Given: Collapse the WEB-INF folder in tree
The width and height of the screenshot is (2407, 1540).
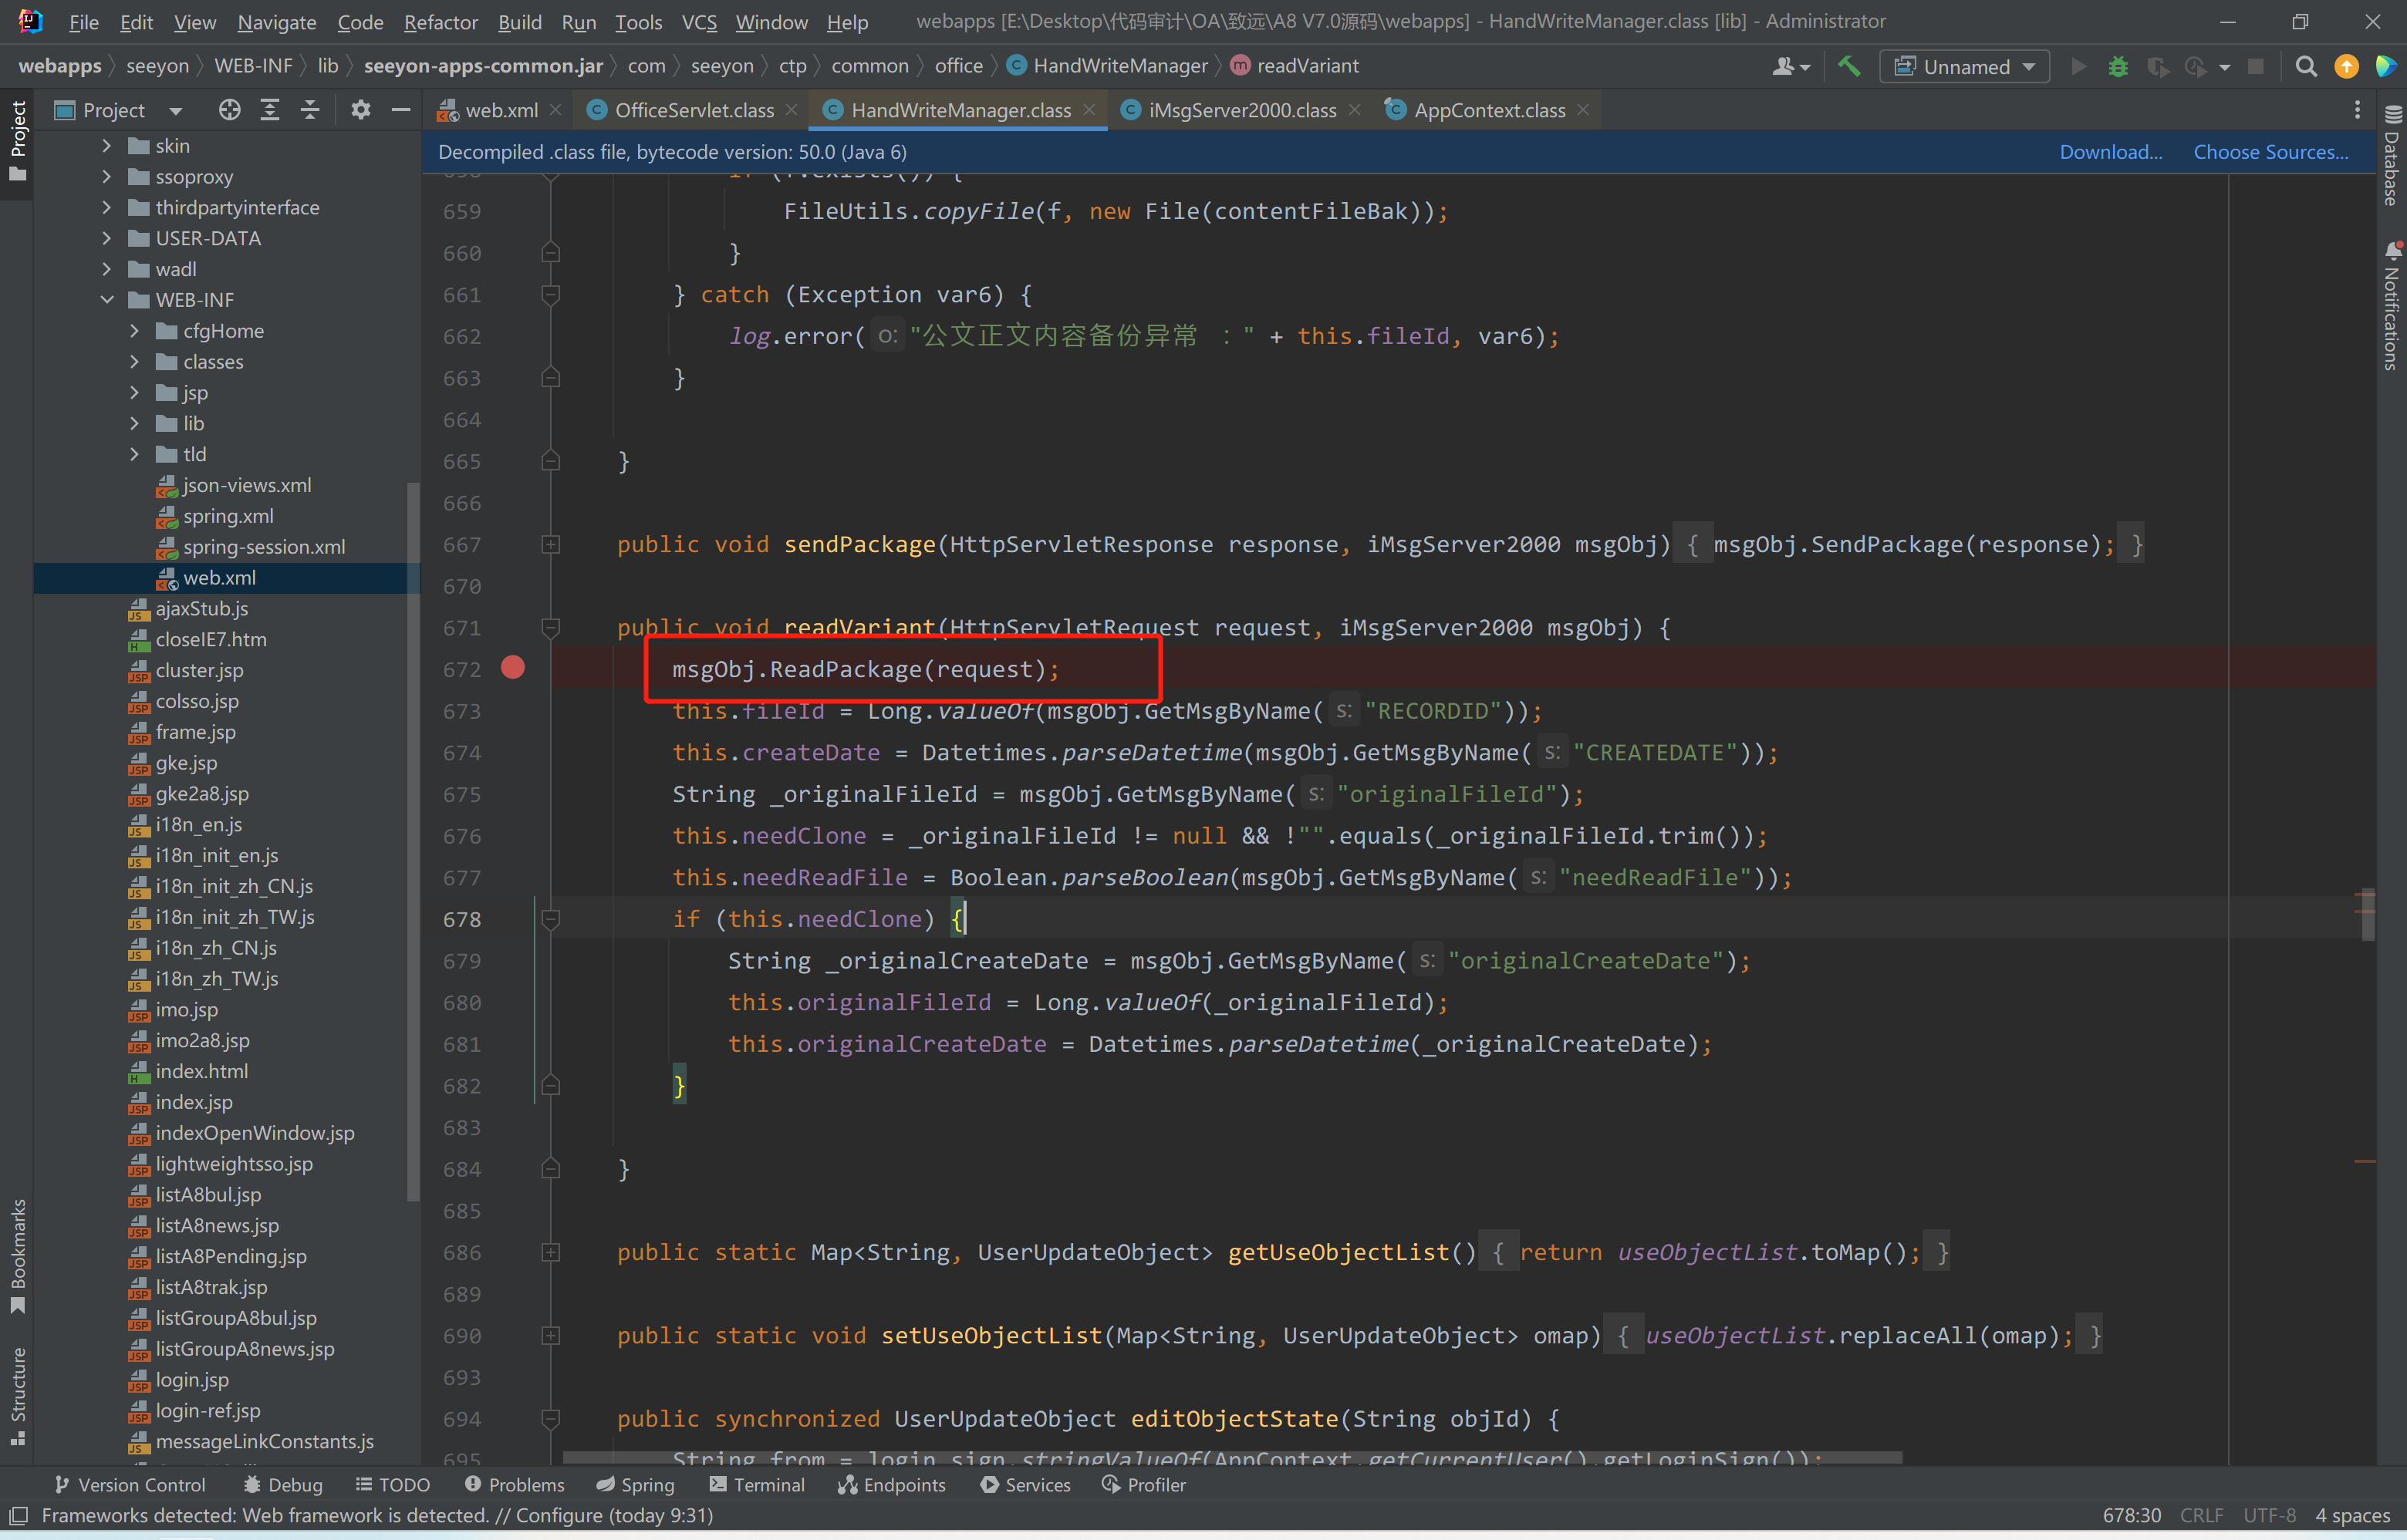Looking at the screenshot, I should (107, 300).
